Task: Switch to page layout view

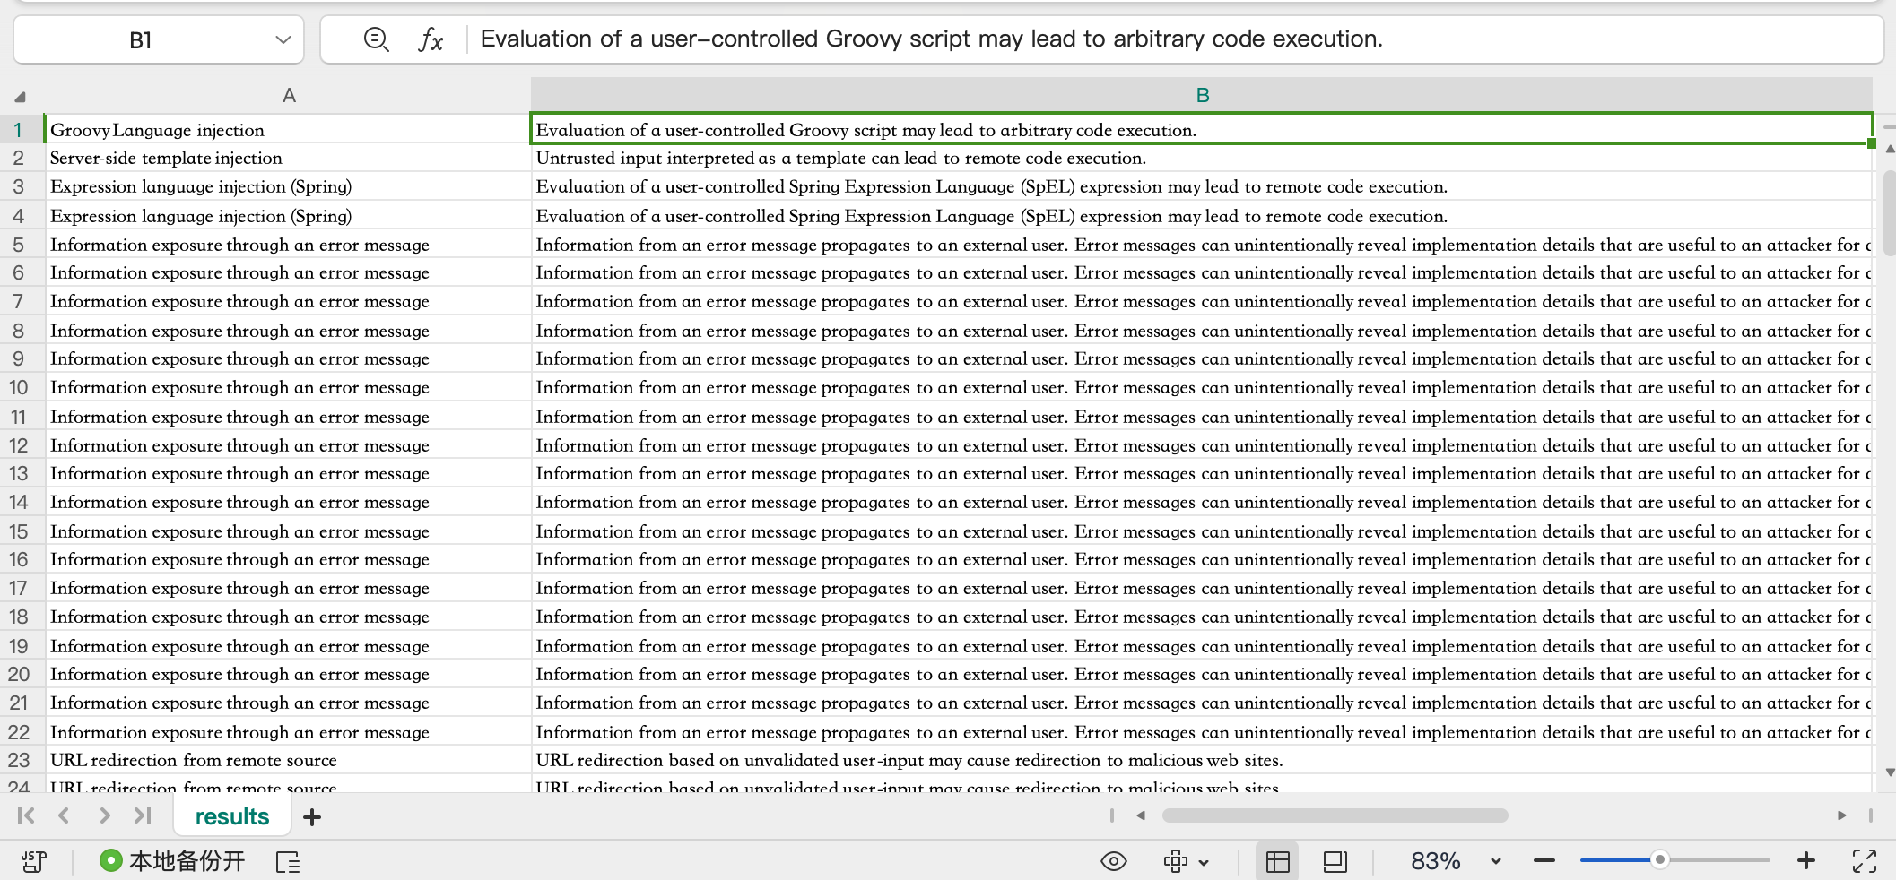Action: point(1335,862)
